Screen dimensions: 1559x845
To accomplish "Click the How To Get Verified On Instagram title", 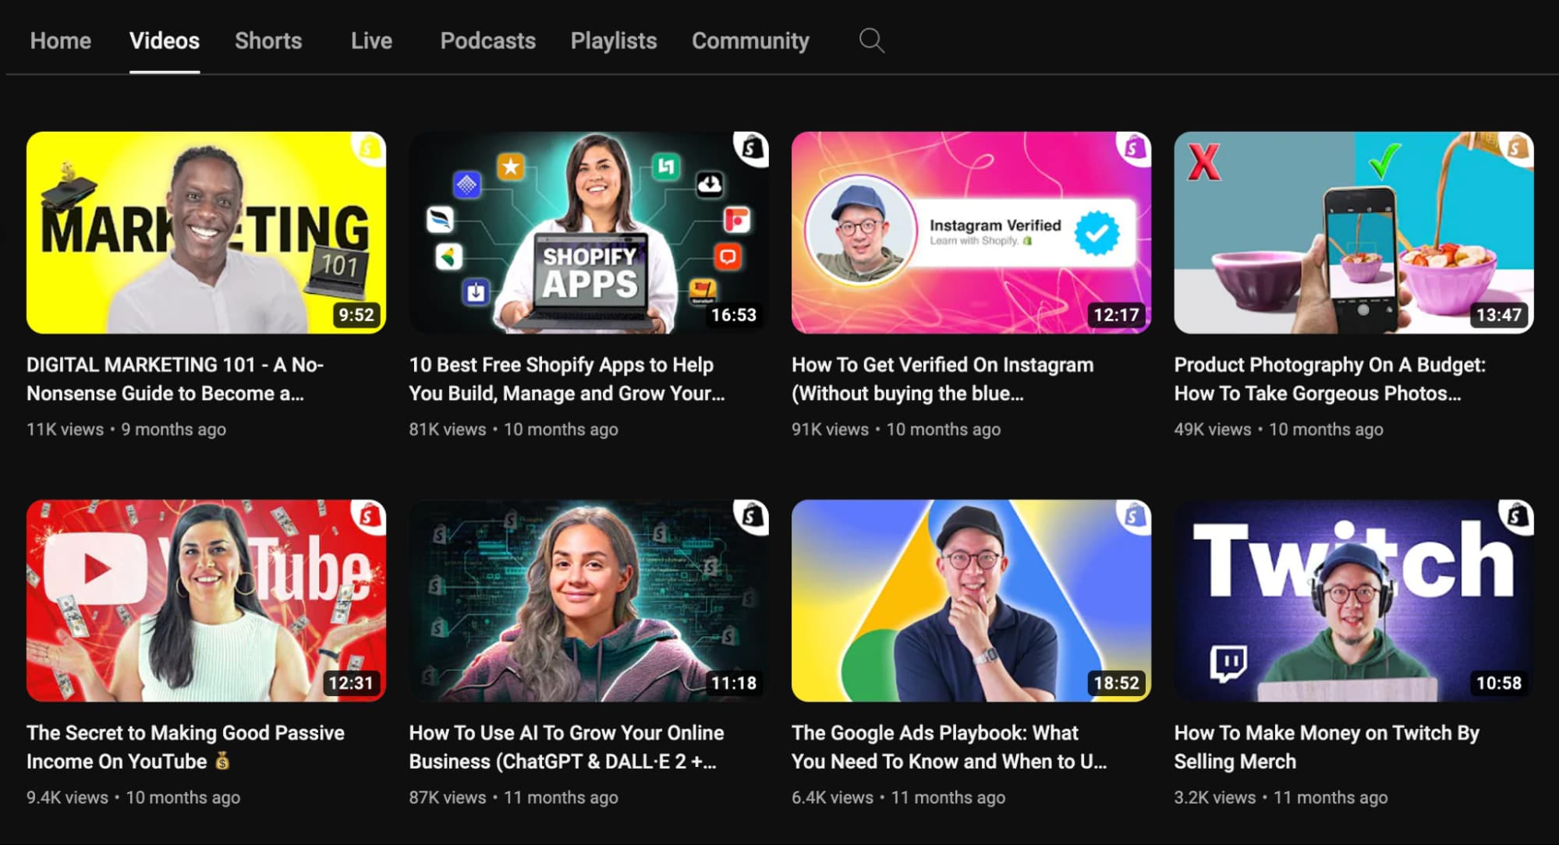I will click(x=941, y=379).
